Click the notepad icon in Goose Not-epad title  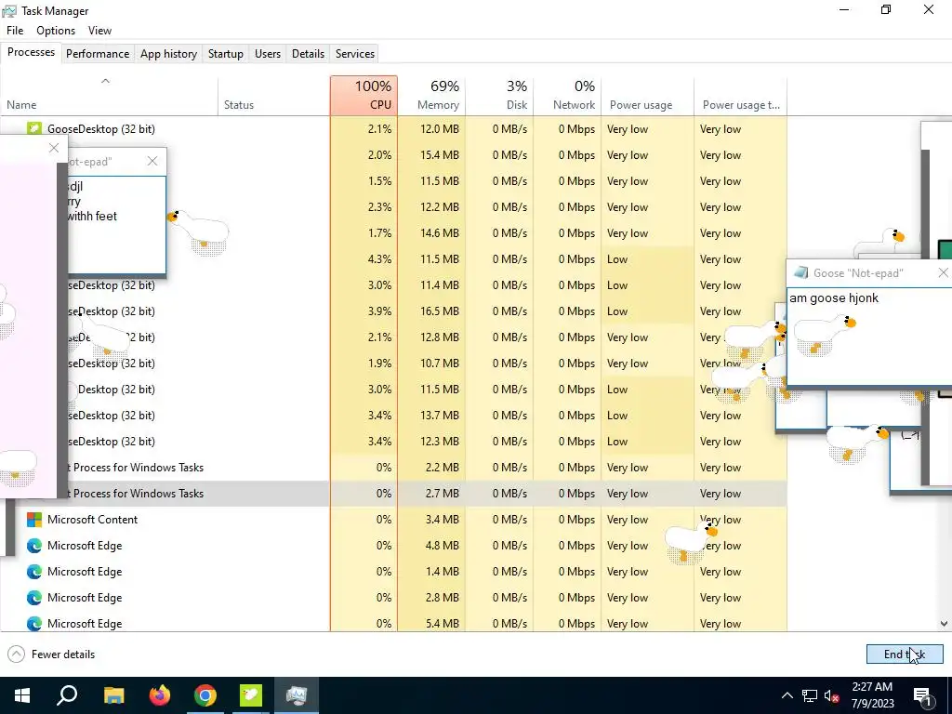pos(800,272)
